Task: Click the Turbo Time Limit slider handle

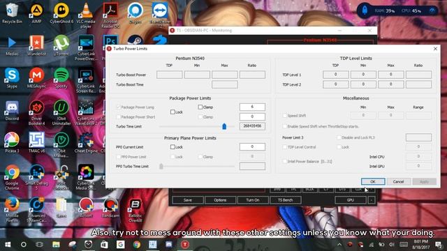Action: [x=224, y=126]
